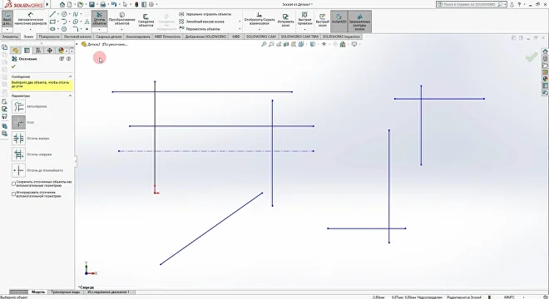549x299 pixels.
Task: Open the Repair Sketch (Исправить эскиз) tool
Action: (x=285, y=20)
